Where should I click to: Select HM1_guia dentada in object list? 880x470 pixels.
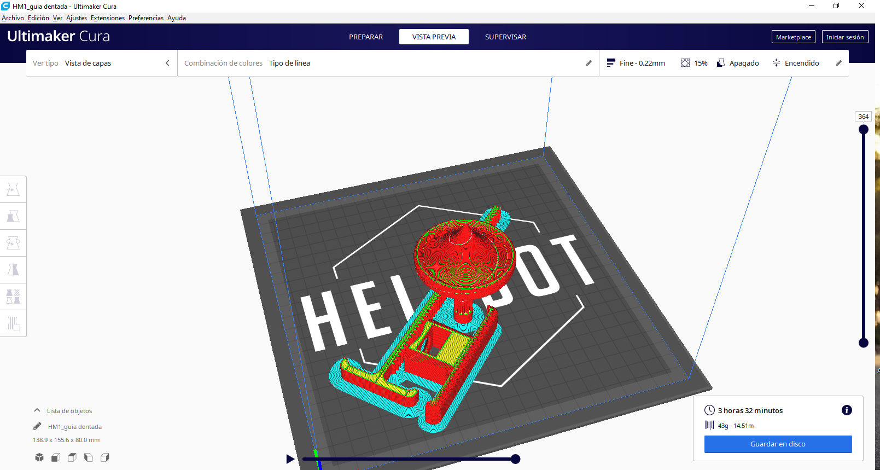point(75,427)
